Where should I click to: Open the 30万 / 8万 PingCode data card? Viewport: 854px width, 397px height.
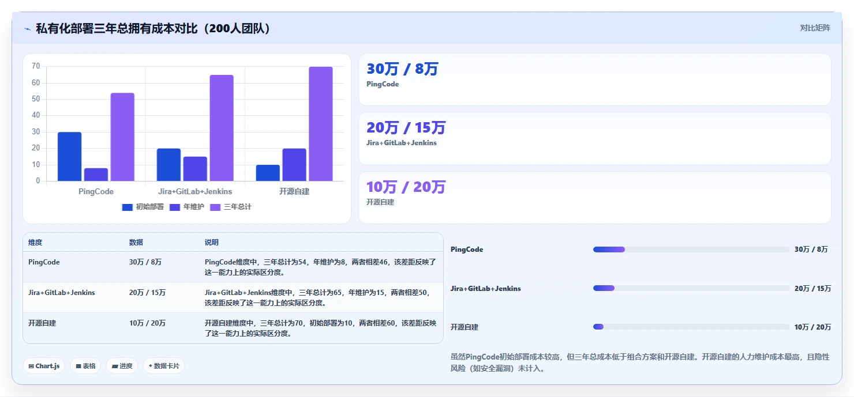[595, 80]
